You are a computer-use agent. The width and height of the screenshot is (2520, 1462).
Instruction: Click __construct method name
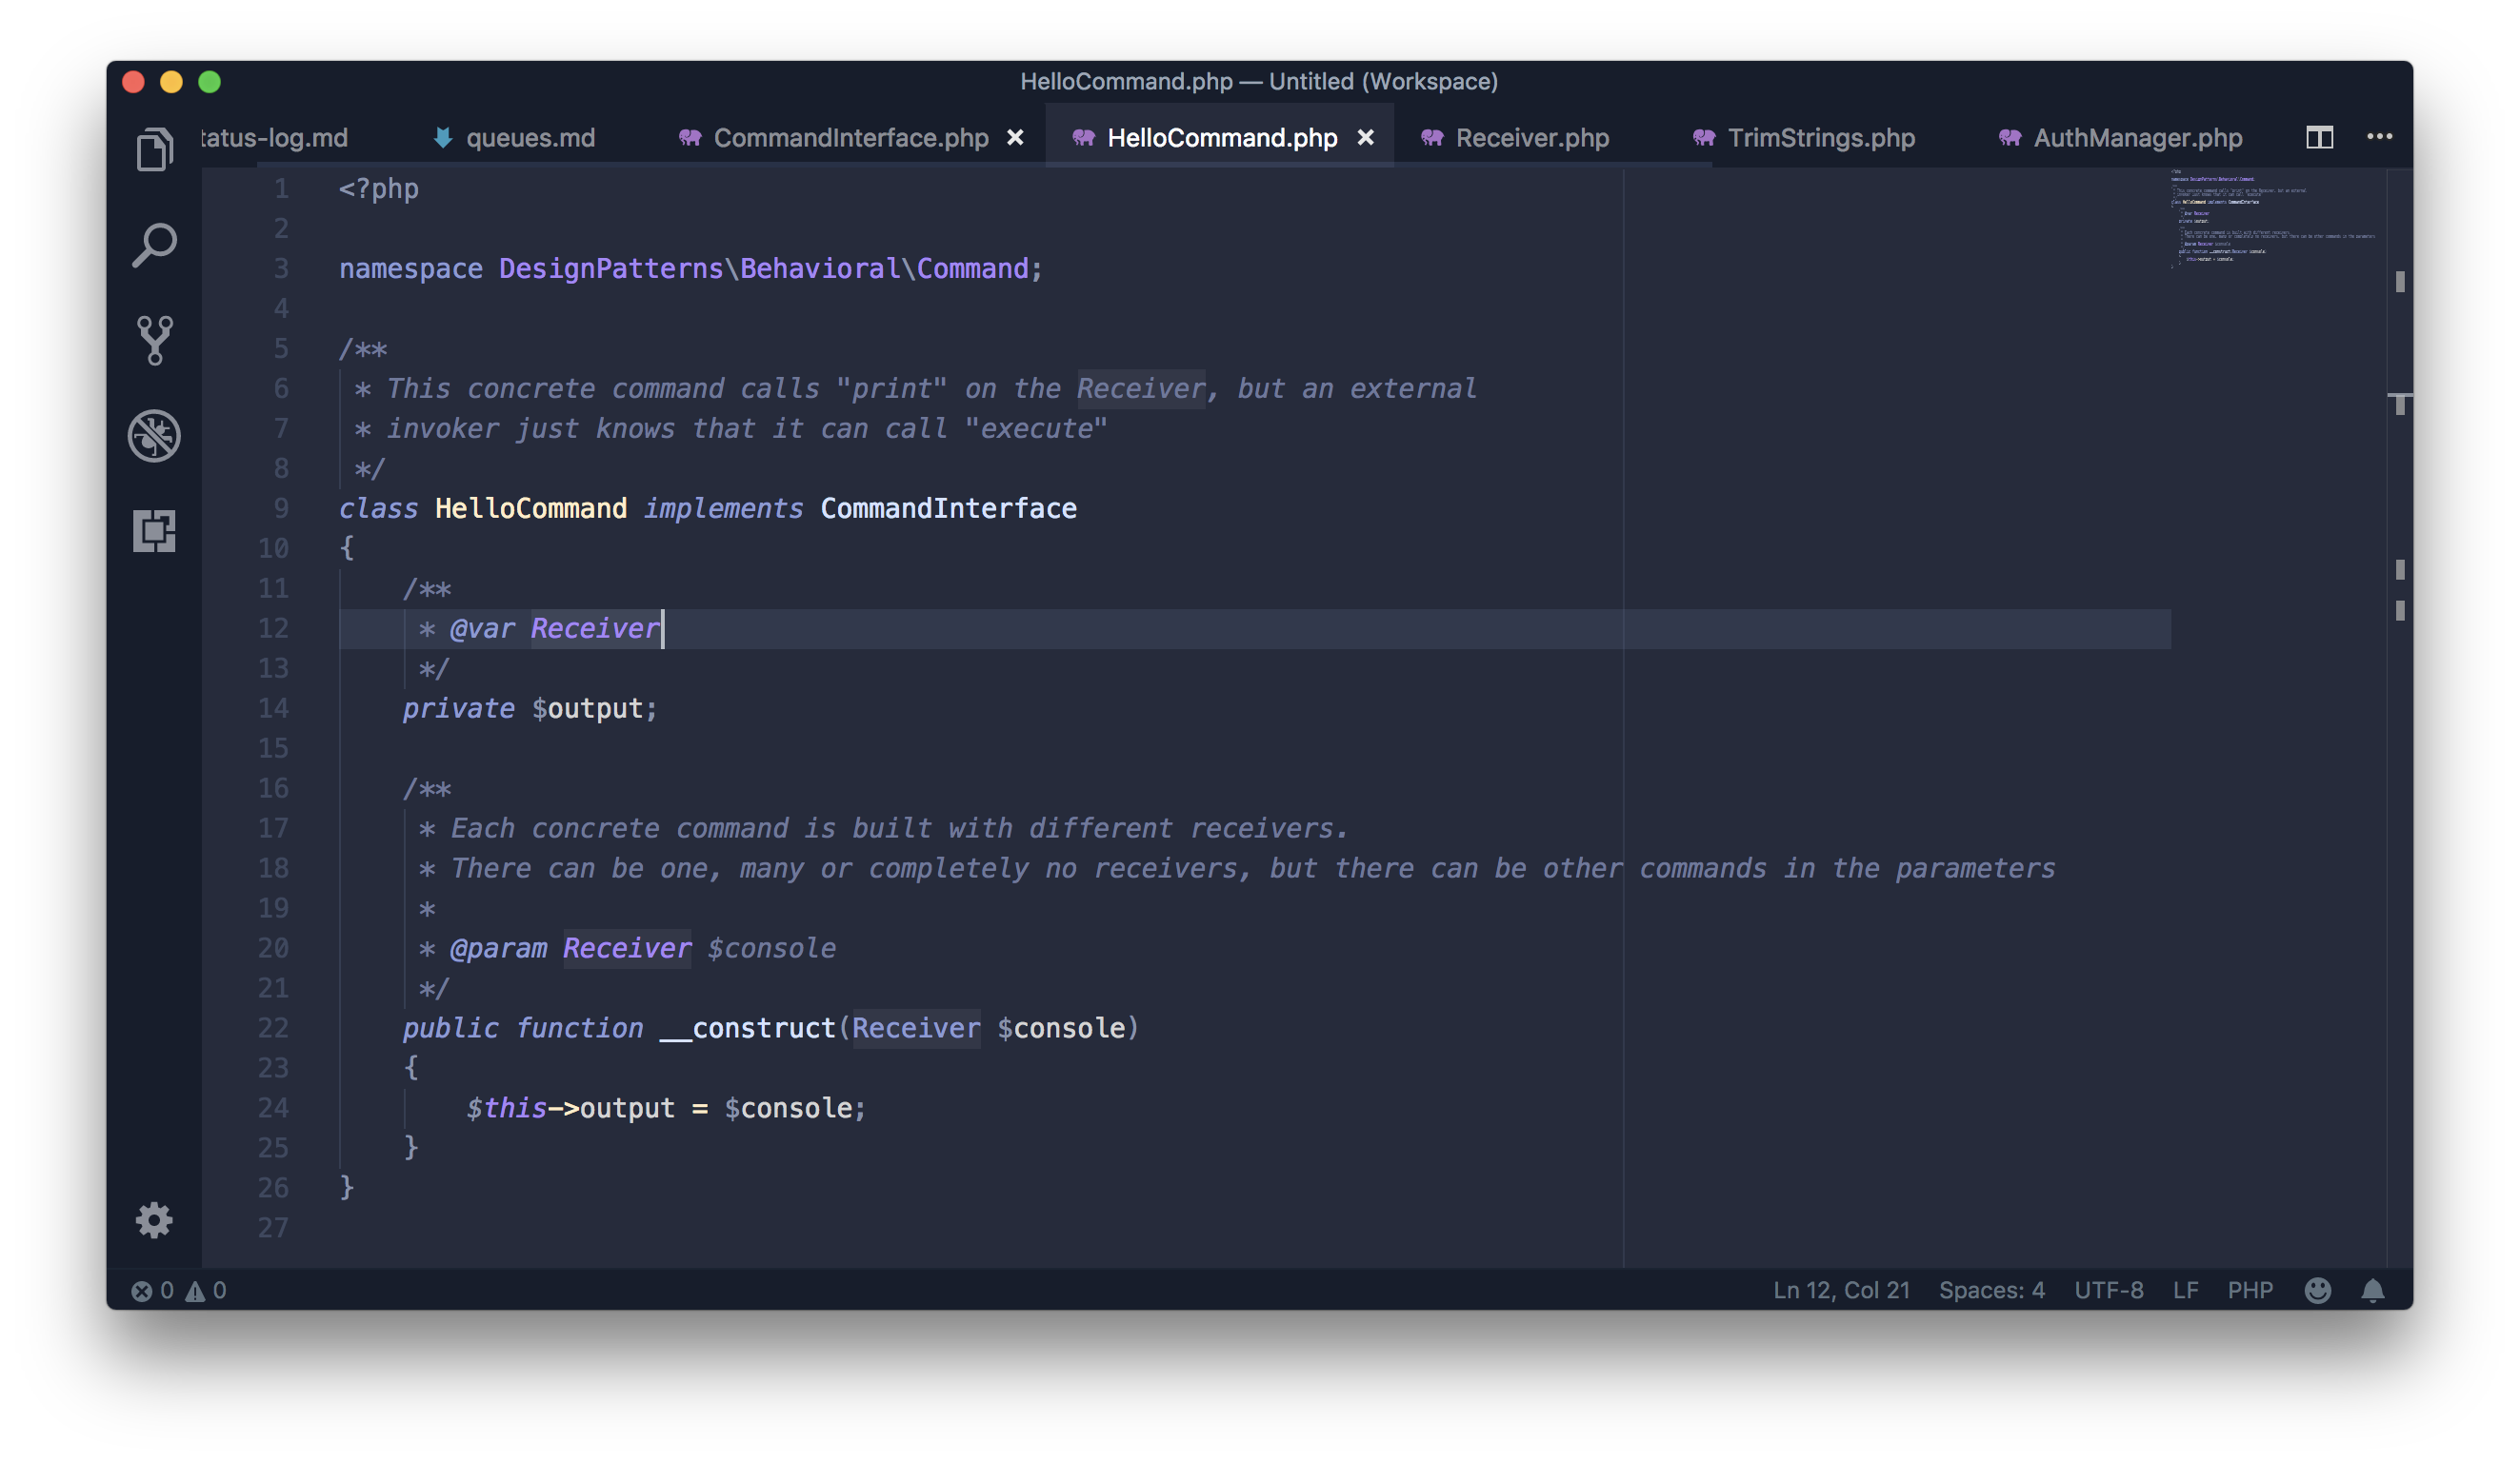pos(748,1028)
